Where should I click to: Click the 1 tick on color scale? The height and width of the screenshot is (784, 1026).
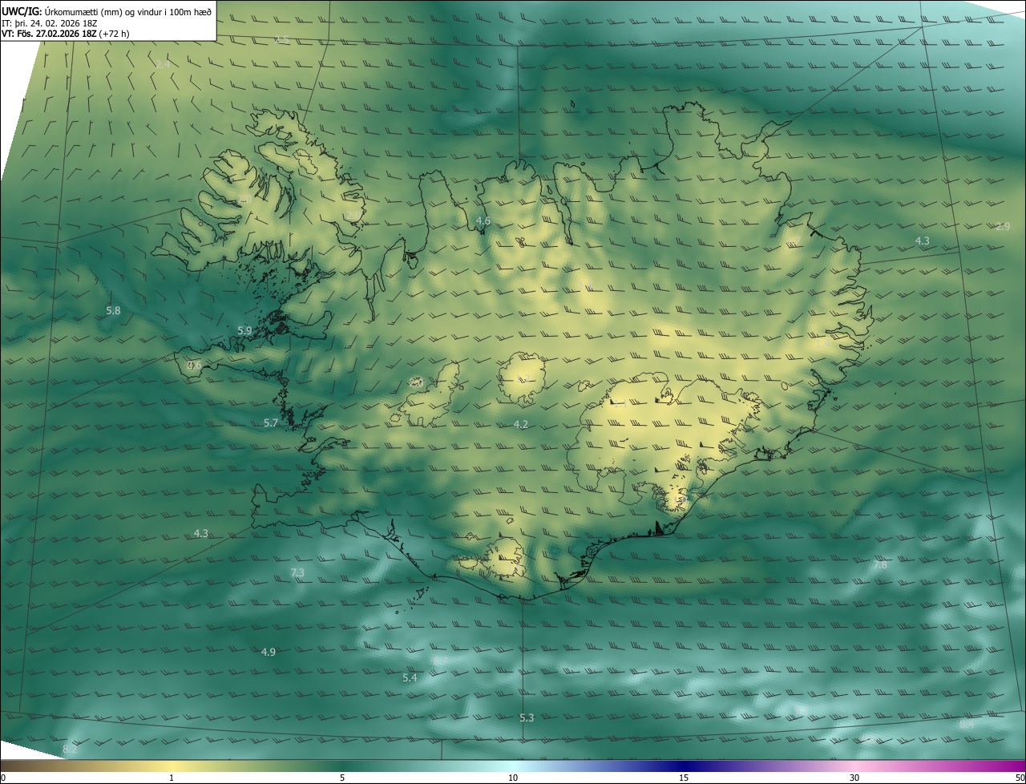point(172,778)
